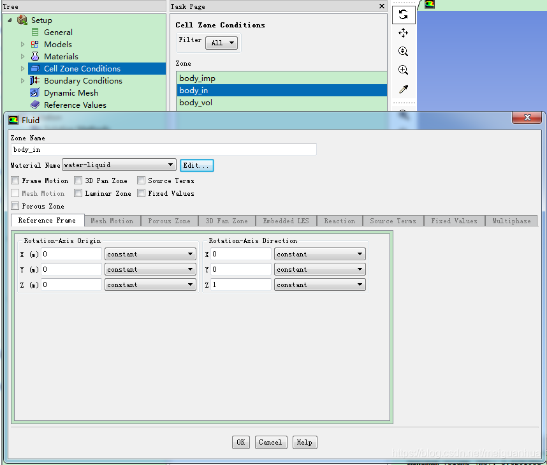The image size is (547, 465).
Task: Expand the Boundary Conditions tree node
Action: (x=23, y=81)
